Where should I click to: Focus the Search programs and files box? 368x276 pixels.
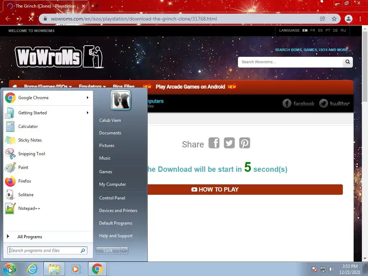pos(47,250)
